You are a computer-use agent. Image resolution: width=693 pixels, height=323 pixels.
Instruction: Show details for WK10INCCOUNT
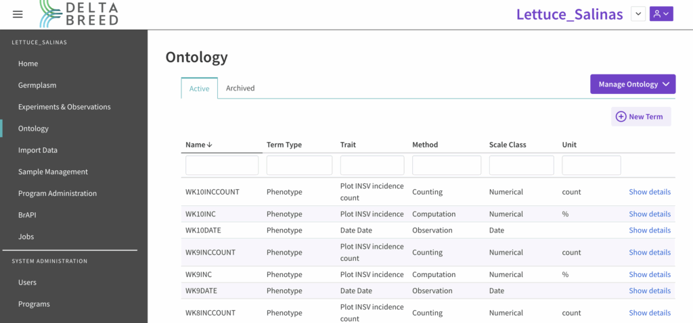649,192
